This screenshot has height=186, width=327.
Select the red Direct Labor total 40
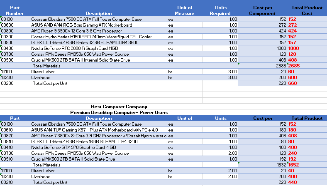[291, 171]
